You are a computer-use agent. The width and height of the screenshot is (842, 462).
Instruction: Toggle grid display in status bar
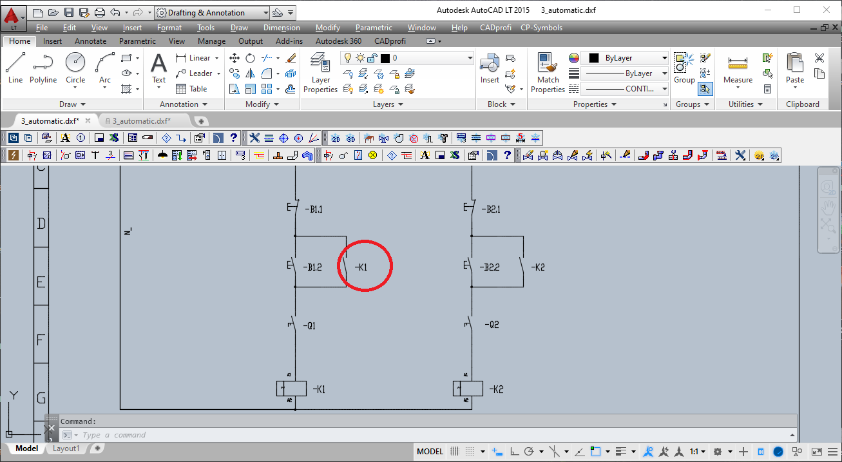455,452
